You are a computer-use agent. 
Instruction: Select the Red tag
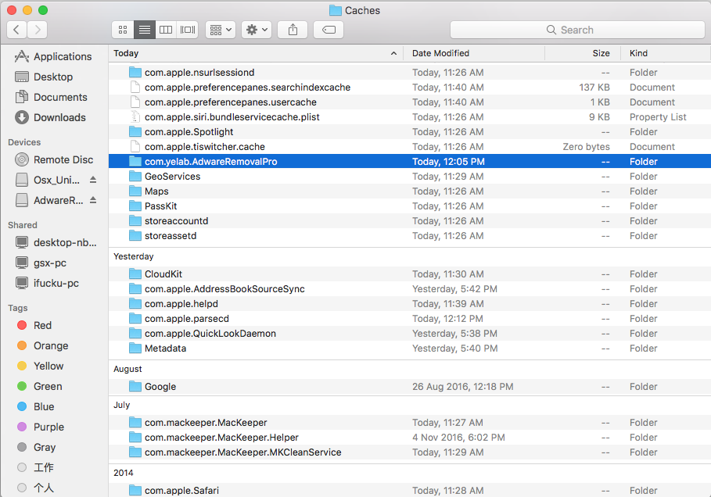coord(42,325)
